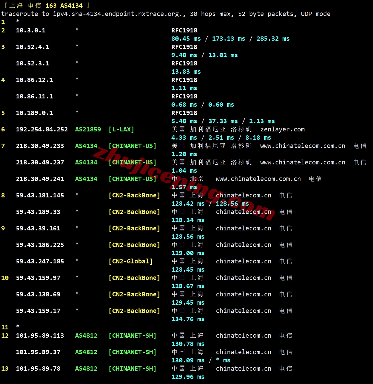
Task: Select IP address 59.43.138.69
Action: [38, 294]
